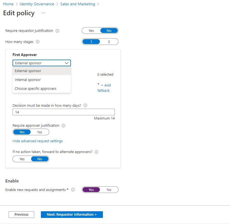Click info icon for forward to alternate approvers
The height and width of the screenshot is (224, 230).
pyautogui.click(x=97, y=152)
